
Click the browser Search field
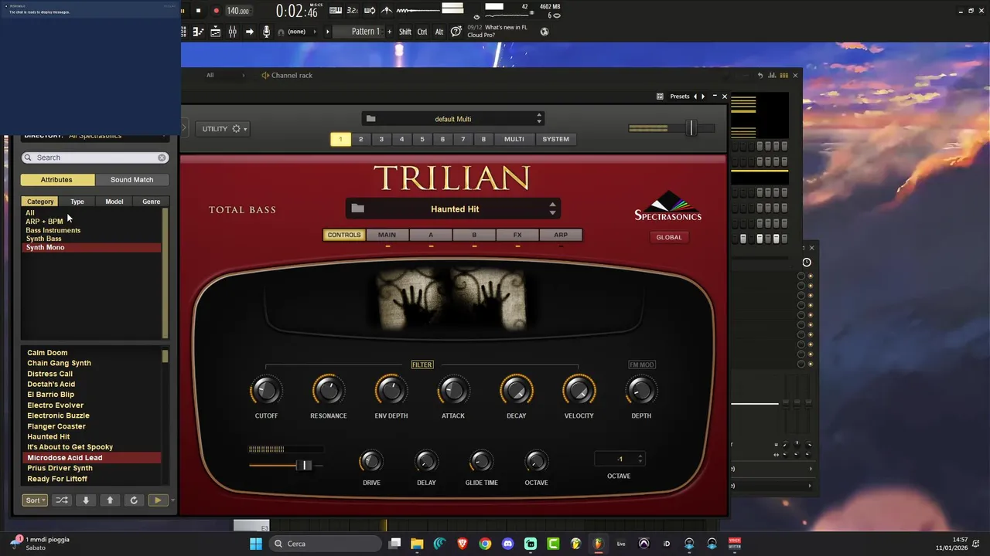click(x=94, y=158)
